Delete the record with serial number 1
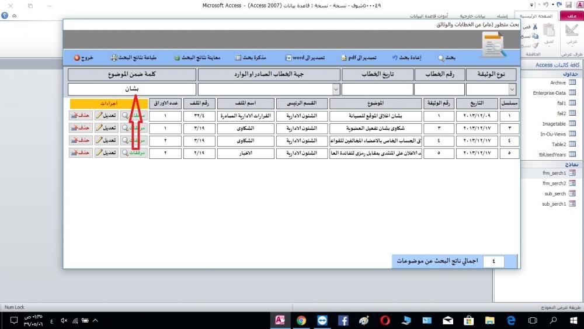 pos(81,116)
